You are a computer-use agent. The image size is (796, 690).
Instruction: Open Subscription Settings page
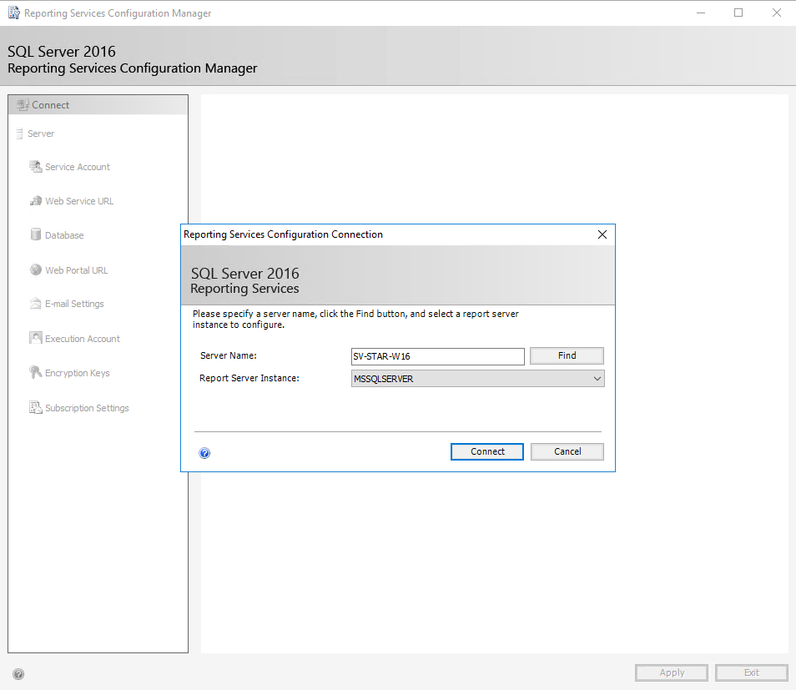click(x=87, y=408)
